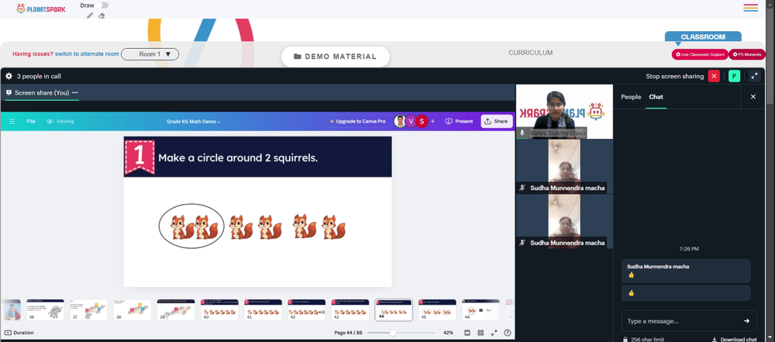Click the Duration button in Canva
Viewport: 775px width, 342px height.
[x=19, y=333]
